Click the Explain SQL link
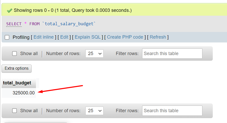This screenshot has height=123, width=227. click(87, 37)
